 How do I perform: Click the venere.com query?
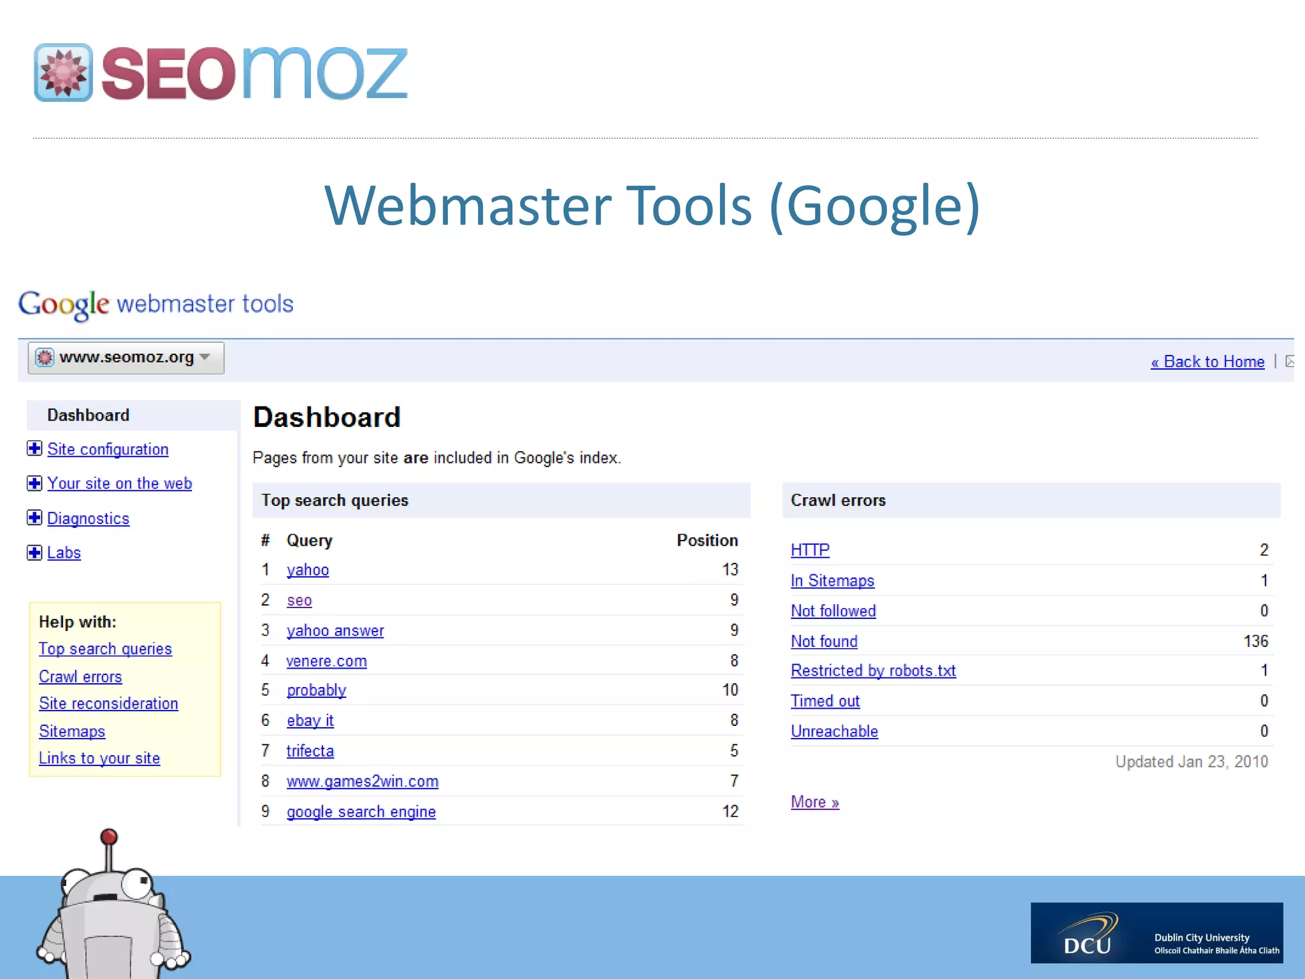click(327, 661)
